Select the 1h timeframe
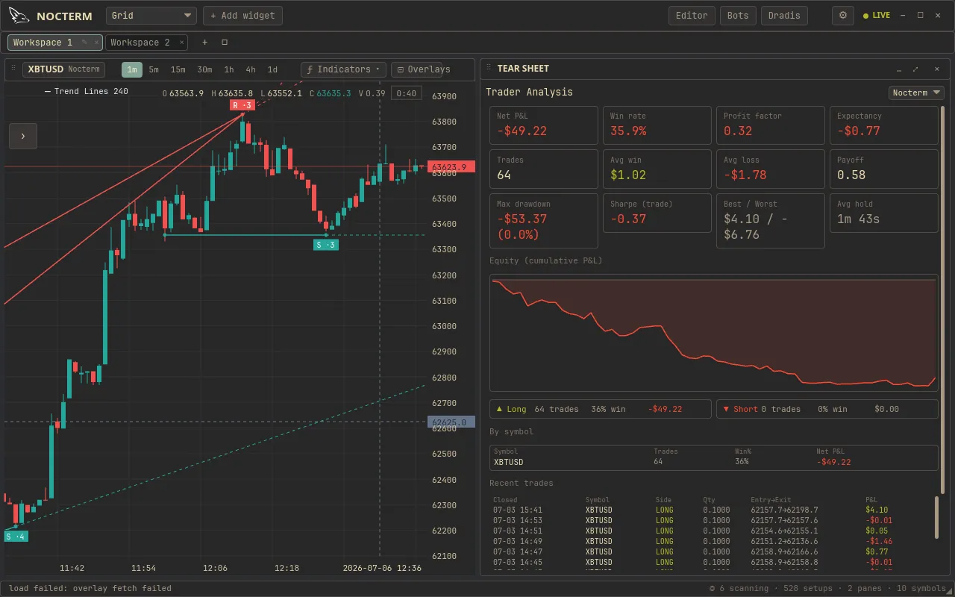The image size is (955, 597). (229, 69)
